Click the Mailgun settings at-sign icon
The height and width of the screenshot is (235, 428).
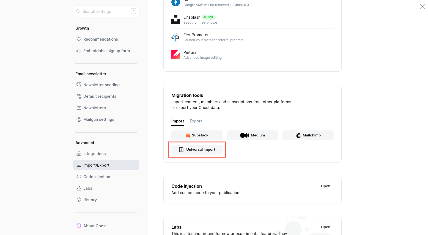point(79,119)
